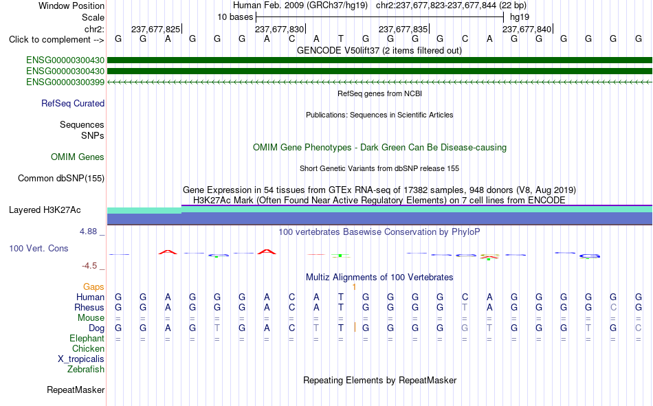
Task: Open the ENSG00000300399 gene label
Action: coord(65,82)
